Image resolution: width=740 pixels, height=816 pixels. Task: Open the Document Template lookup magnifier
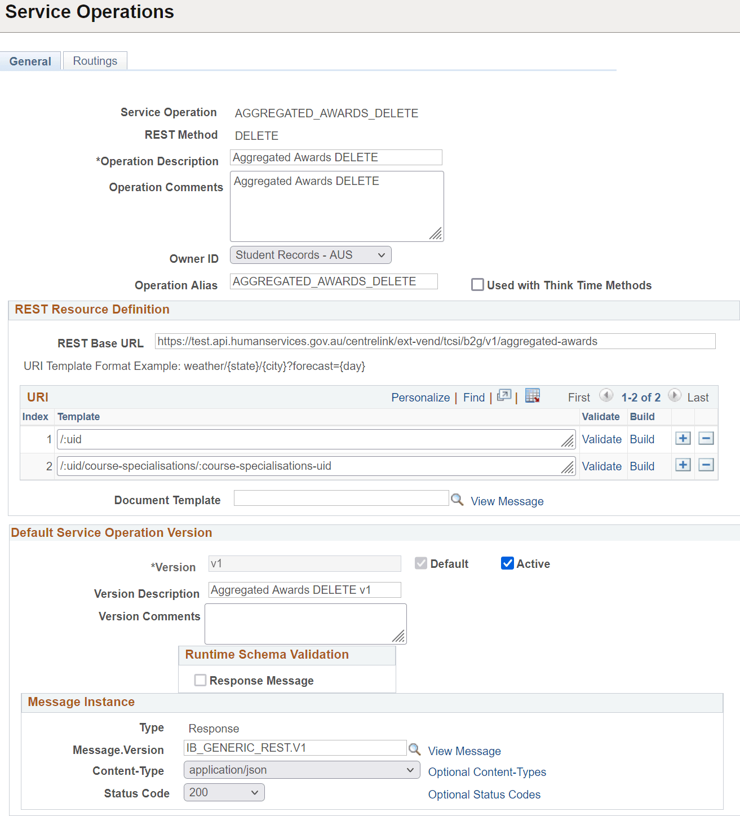(457, 499)
